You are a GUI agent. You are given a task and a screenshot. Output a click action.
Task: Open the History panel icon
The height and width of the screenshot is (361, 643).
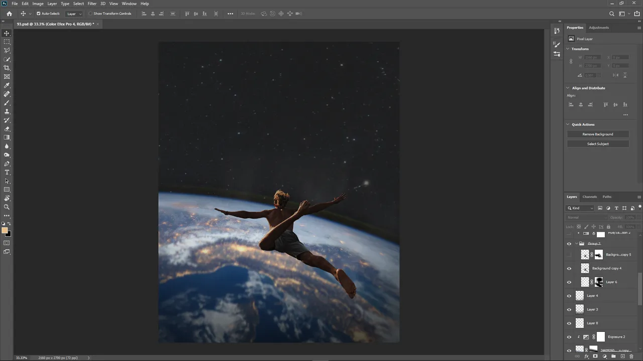[x=557, y=31]
